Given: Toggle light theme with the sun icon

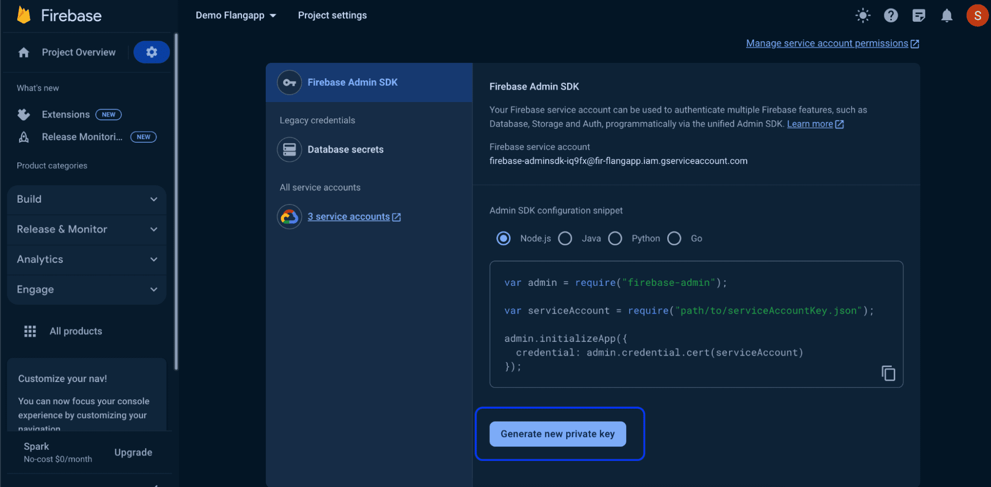Looking at the screenshot, I should point(863,15).
